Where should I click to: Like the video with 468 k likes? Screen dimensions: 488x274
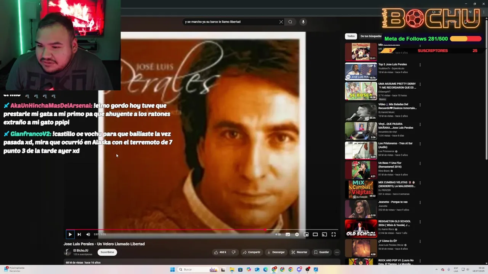click(220, 252)
